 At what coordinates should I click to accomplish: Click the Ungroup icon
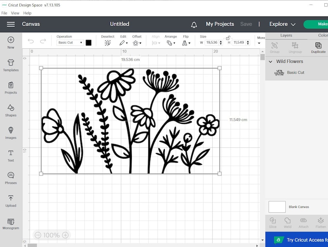tap(295, 45)
